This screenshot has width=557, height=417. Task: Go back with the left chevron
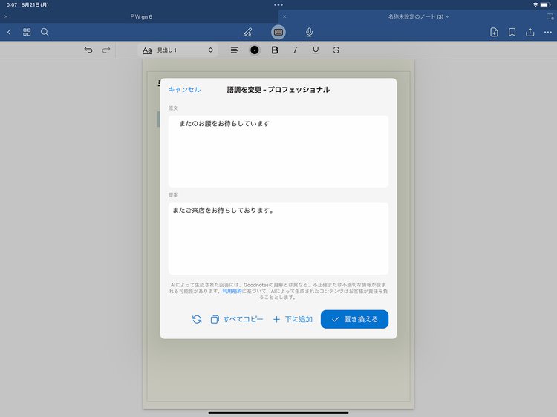[x=9, y=33]
